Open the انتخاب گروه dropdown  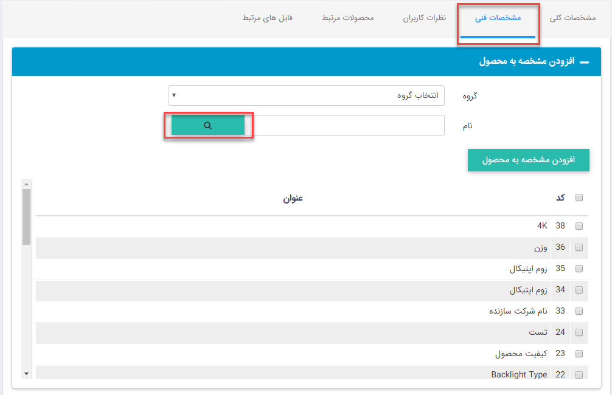coord(307,95)
